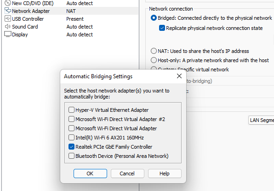Select the NAT radio button
The width and height of the screenshot is (274, 191).
coord(154,51)
